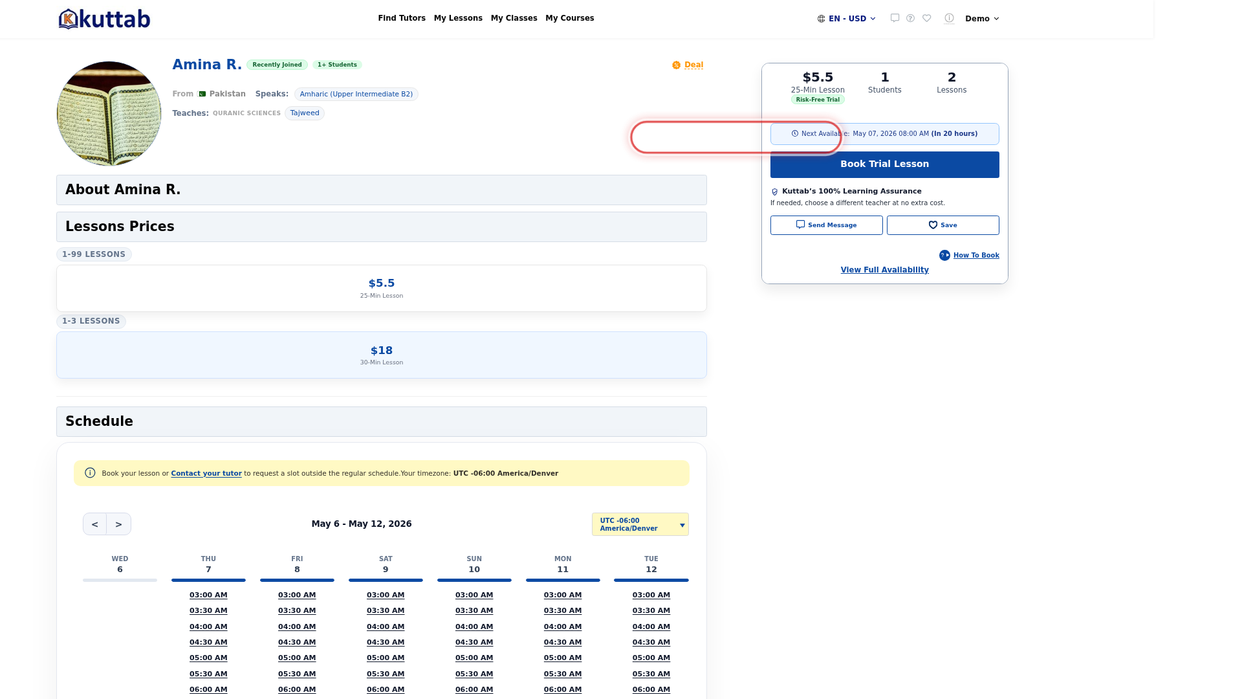Select the Tuesday 12 03:00 AM slot
1242x699 pixels.
click(651, 595)
